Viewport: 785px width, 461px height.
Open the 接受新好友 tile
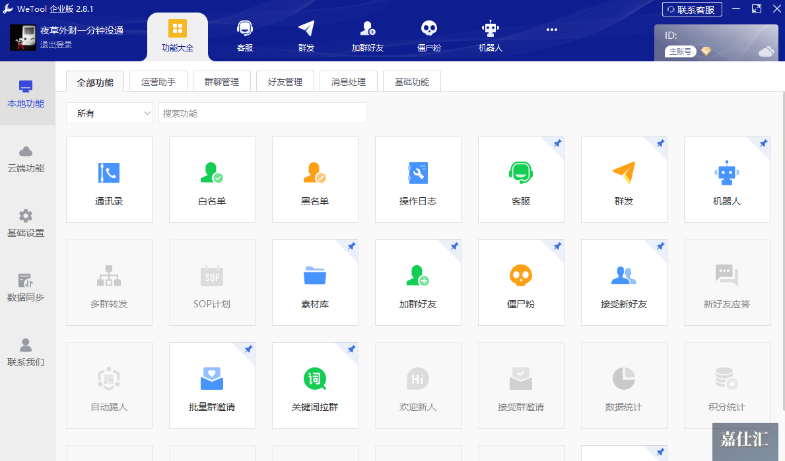[624, 282]
